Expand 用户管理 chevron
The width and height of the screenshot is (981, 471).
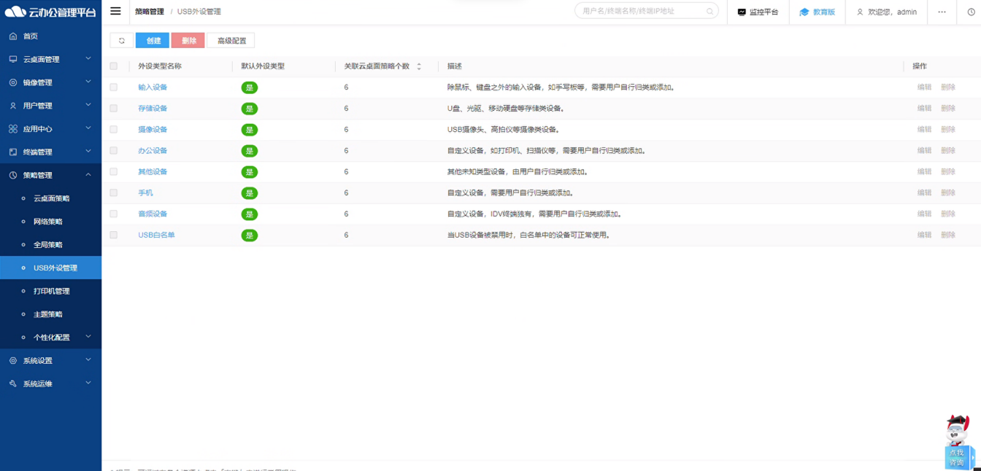pos(88,105)
